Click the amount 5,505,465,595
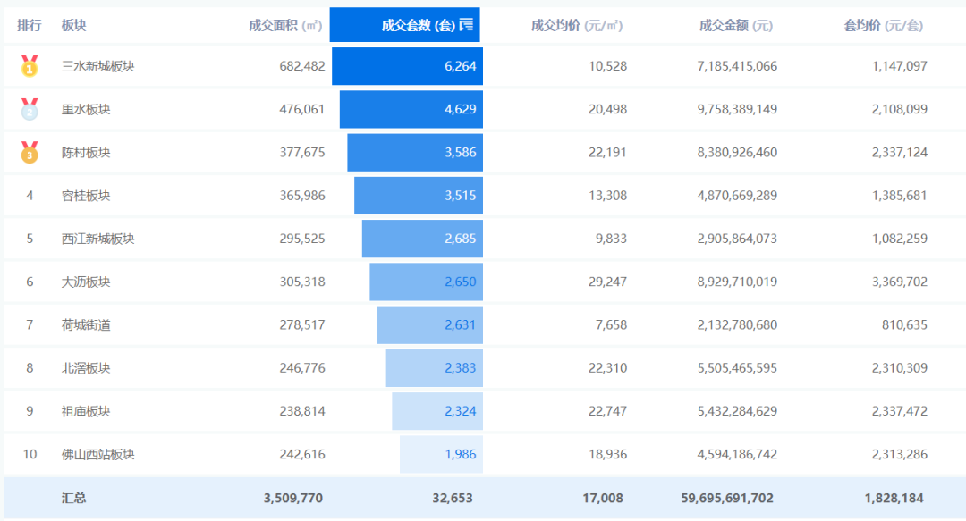966x521 pixels. point(737,368)
